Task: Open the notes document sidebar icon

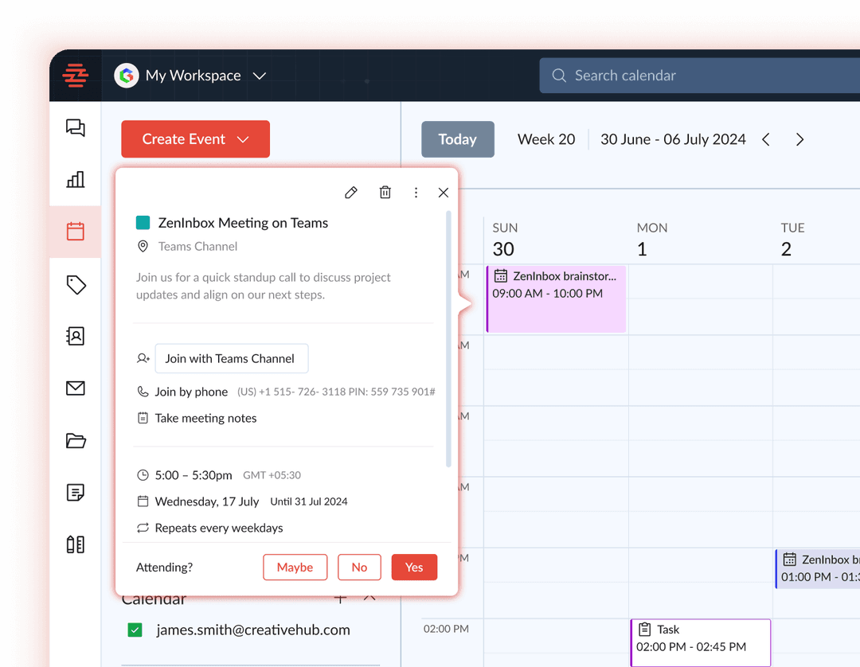Action: pos(75,493)
